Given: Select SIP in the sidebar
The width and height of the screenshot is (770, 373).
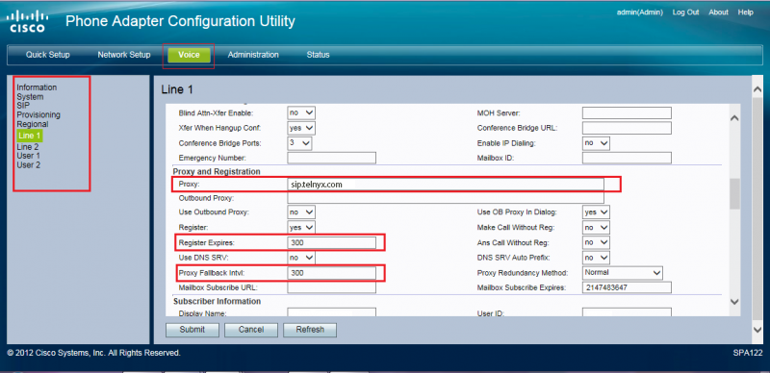Looking at the screenshot, I should pyautogui.click(x=23, y=105).
